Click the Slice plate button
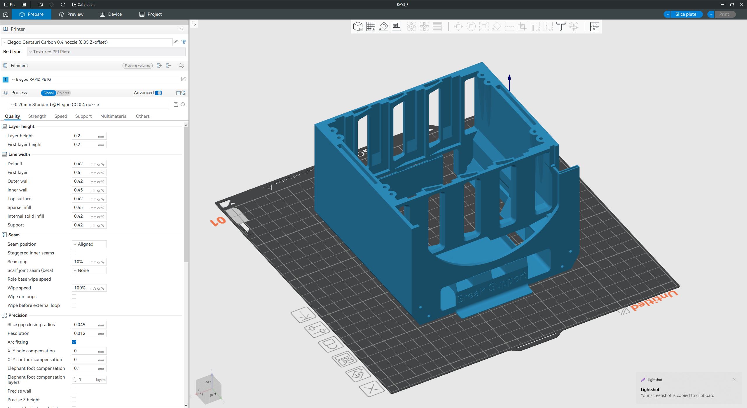 pyautogui.click(x=687, y=14)
